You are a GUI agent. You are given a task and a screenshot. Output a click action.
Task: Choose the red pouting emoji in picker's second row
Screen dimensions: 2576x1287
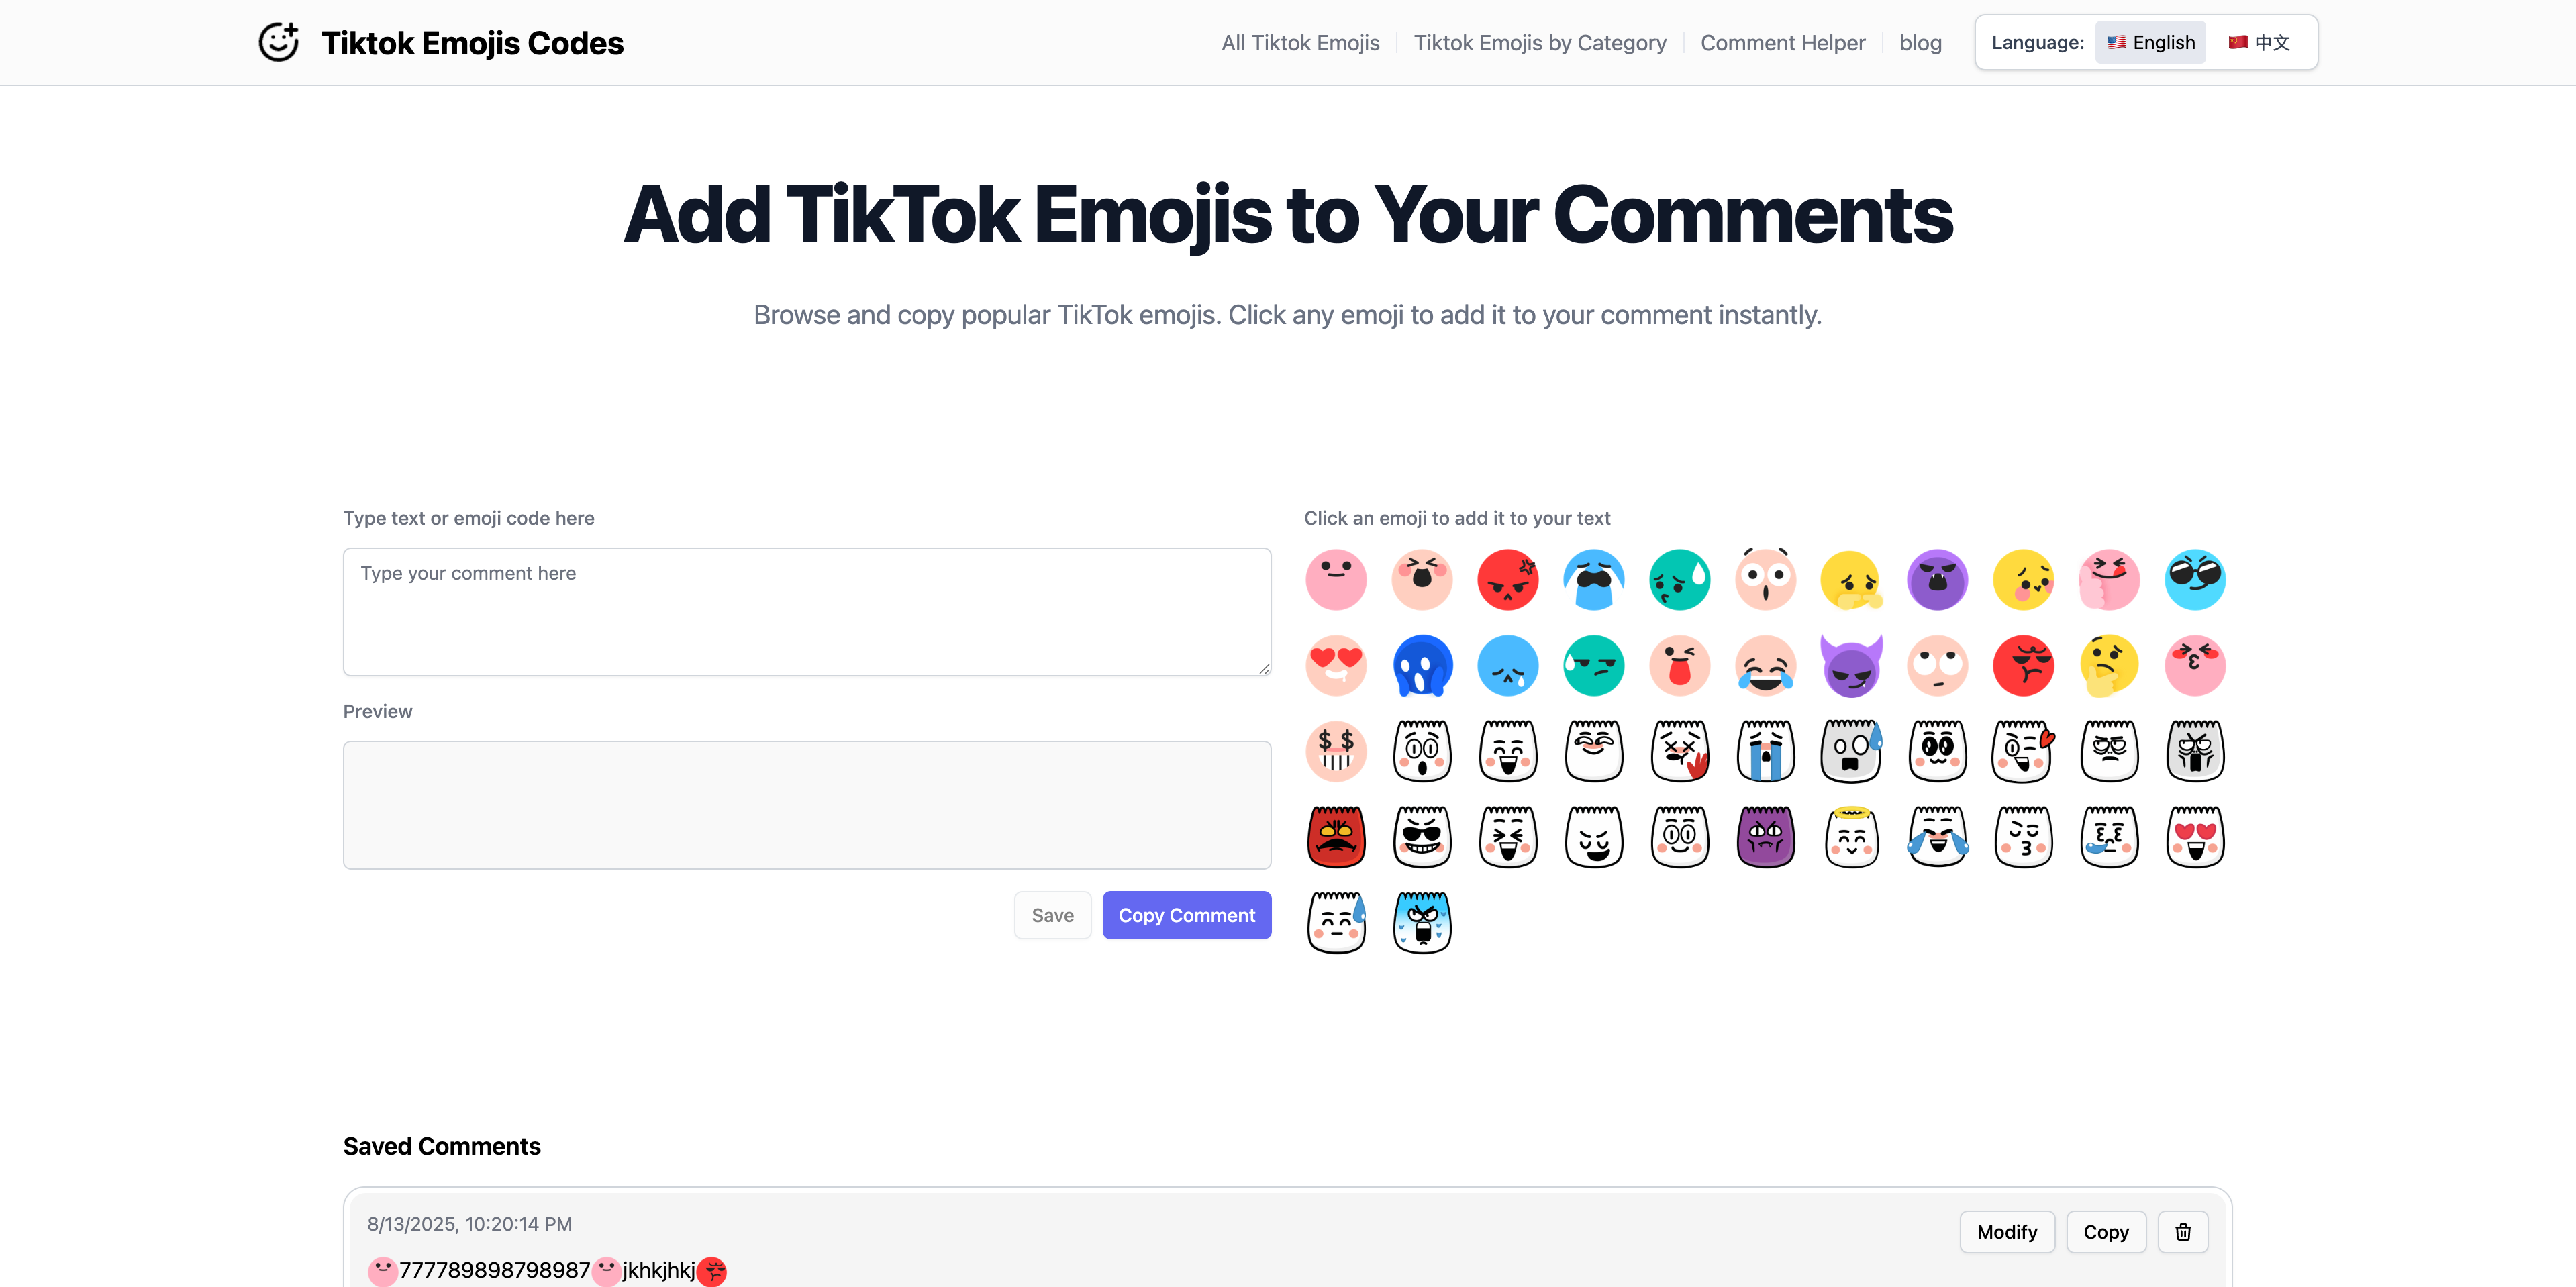pyautogui.click(x=2024, y=665)
